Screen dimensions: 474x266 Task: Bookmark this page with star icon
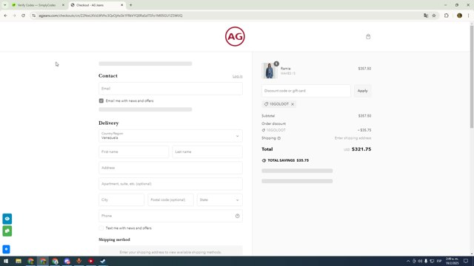tap(434, 16)
